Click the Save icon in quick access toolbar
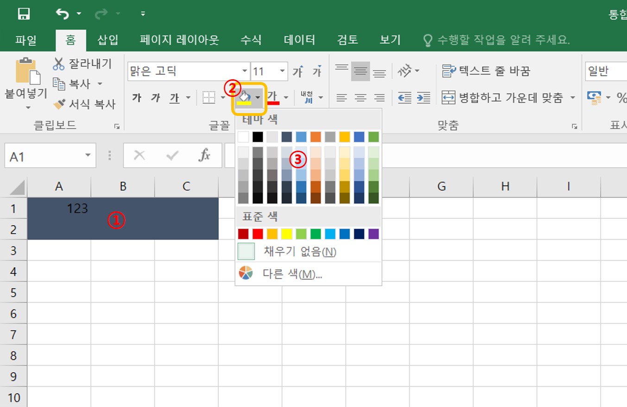627x407 pixels. [23, 13]
